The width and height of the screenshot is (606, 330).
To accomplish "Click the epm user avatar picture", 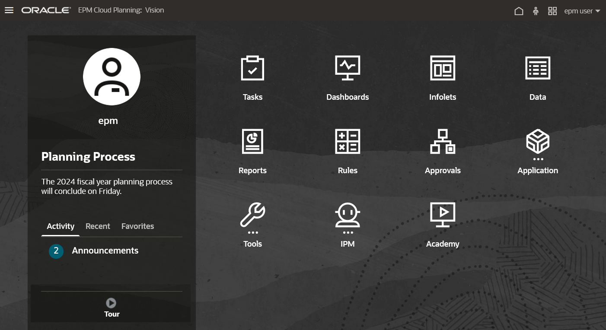I will [x=112, y=76].
